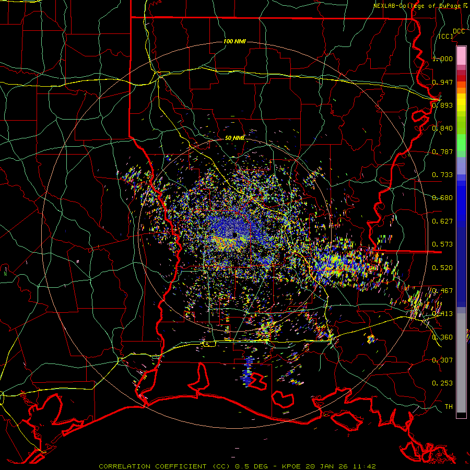Click the 0.893 scale value
Viewport: 470px width, 470px height.
coord(442,105)
